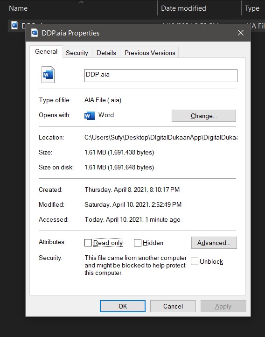This screenshot has width=265, height=337.
Task: Select the DDP file icon in explorer list
Action: click(14, 25)
